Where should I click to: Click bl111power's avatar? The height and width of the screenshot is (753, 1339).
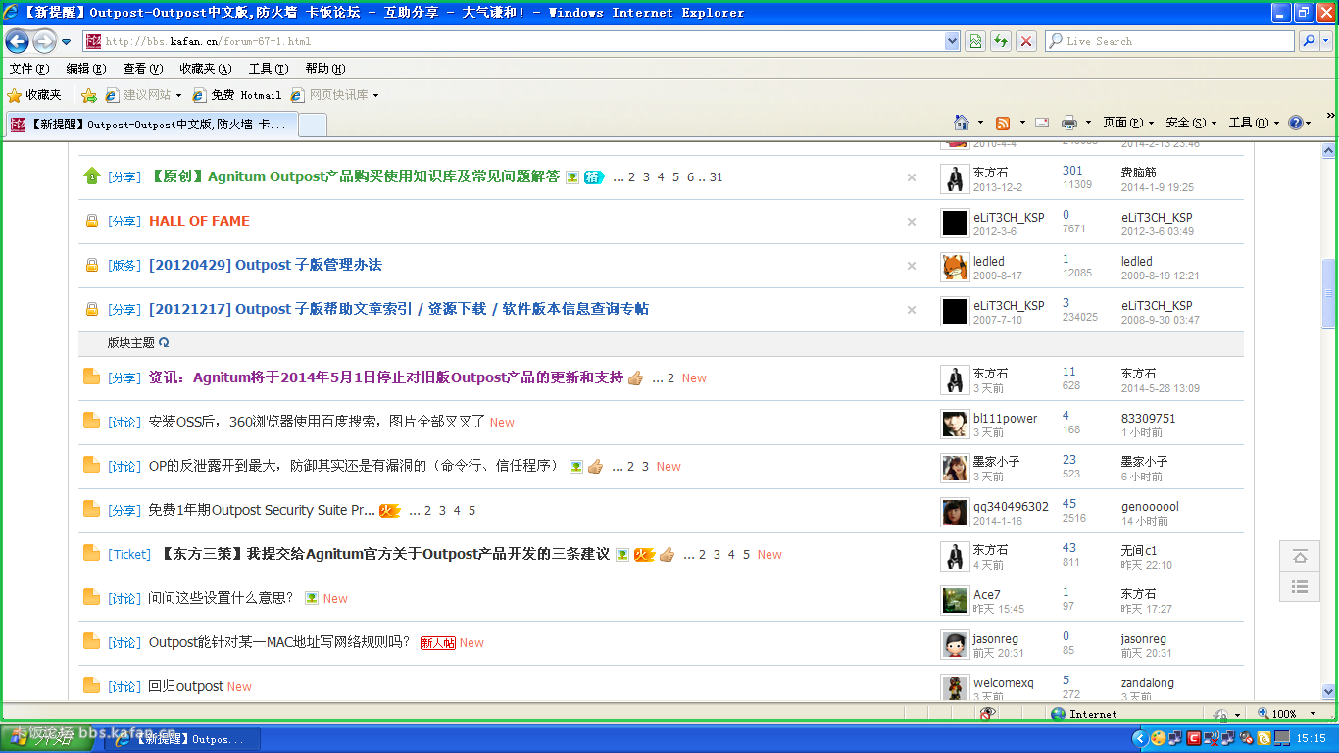(x=955, y=424)
